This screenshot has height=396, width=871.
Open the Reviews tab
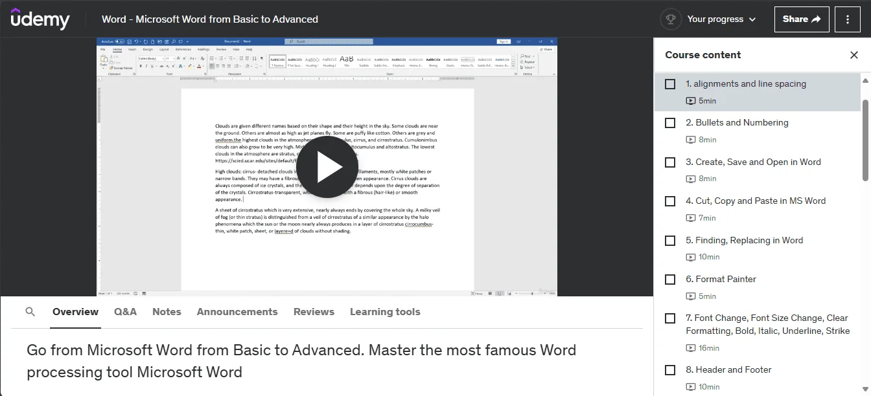314,312
